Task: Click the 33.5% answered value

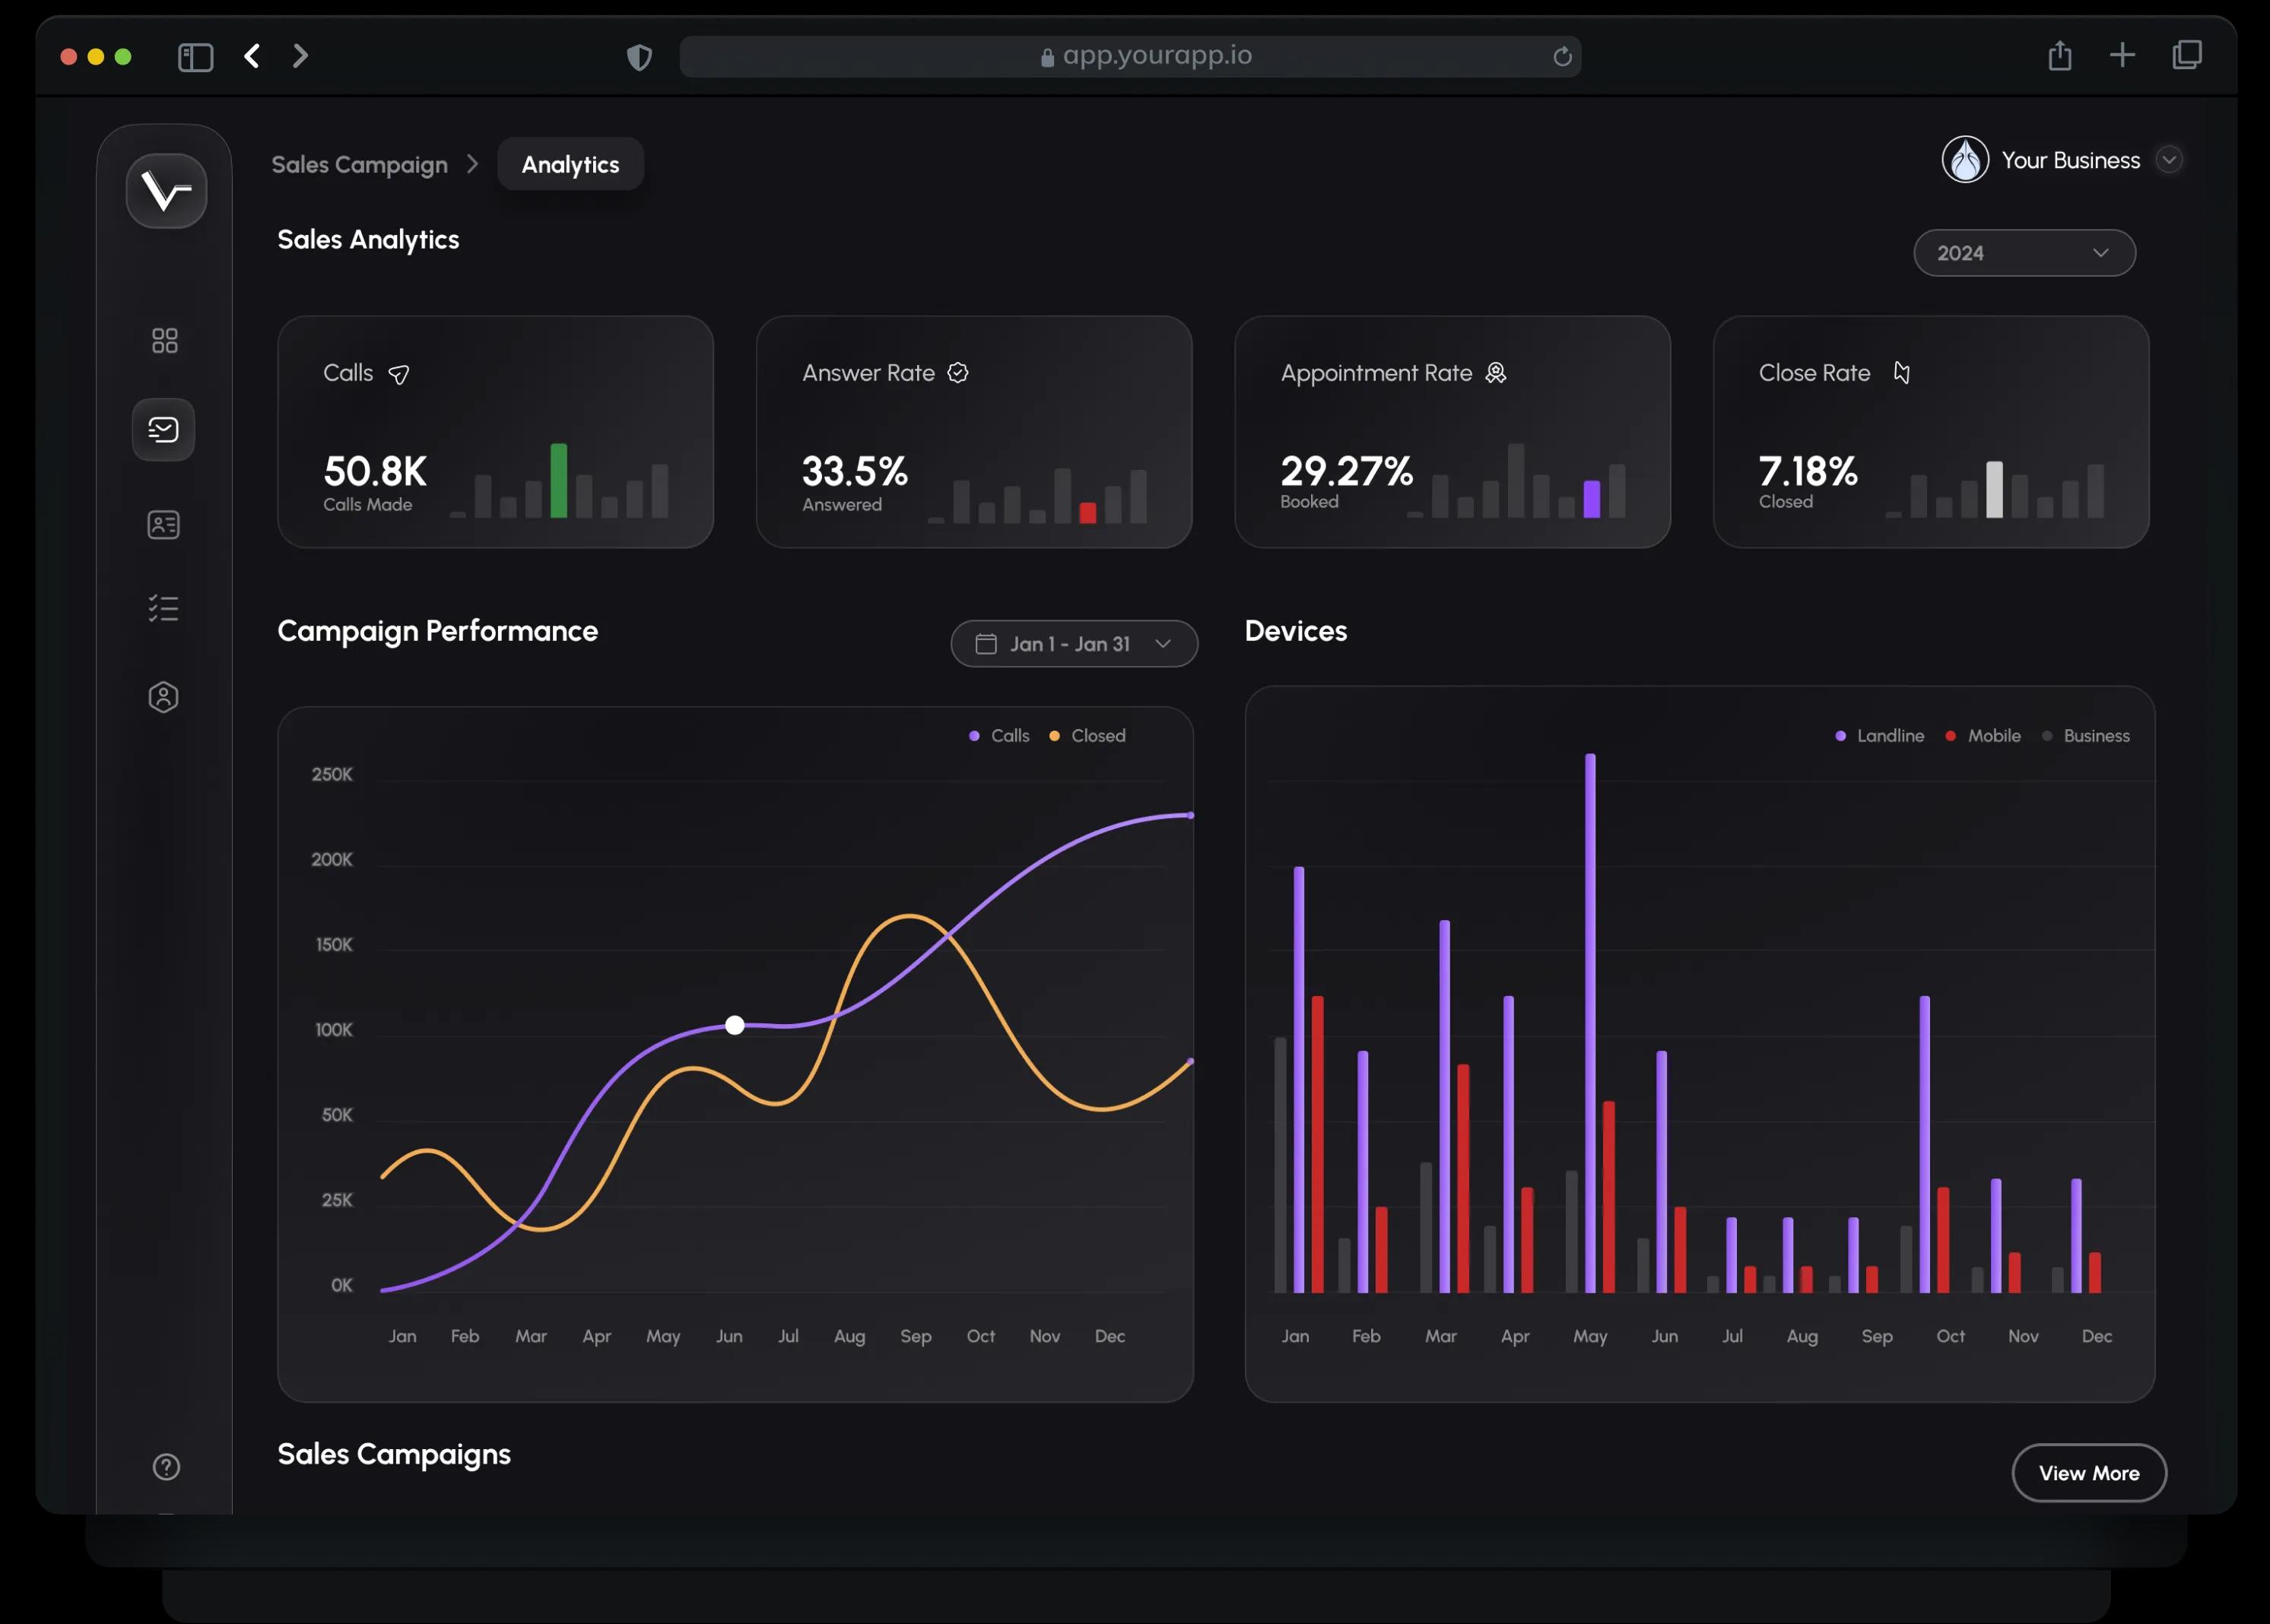Action: (855, 472)
